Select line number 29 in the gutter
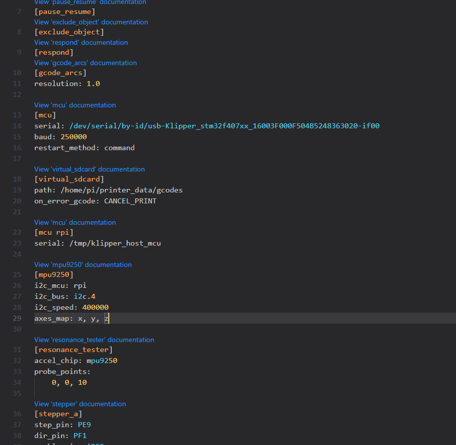 coord(17,318)
